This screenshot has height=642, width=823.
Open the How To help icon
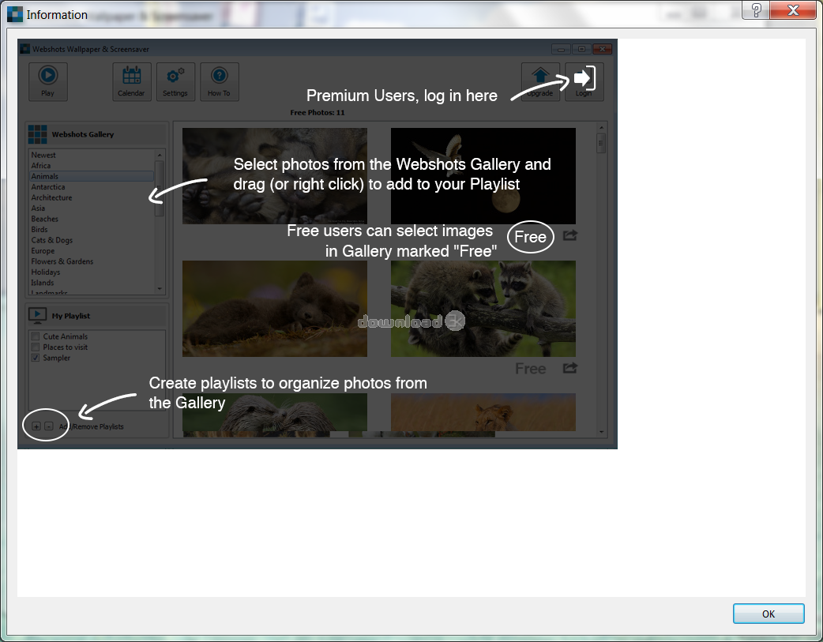coord(219,81)
